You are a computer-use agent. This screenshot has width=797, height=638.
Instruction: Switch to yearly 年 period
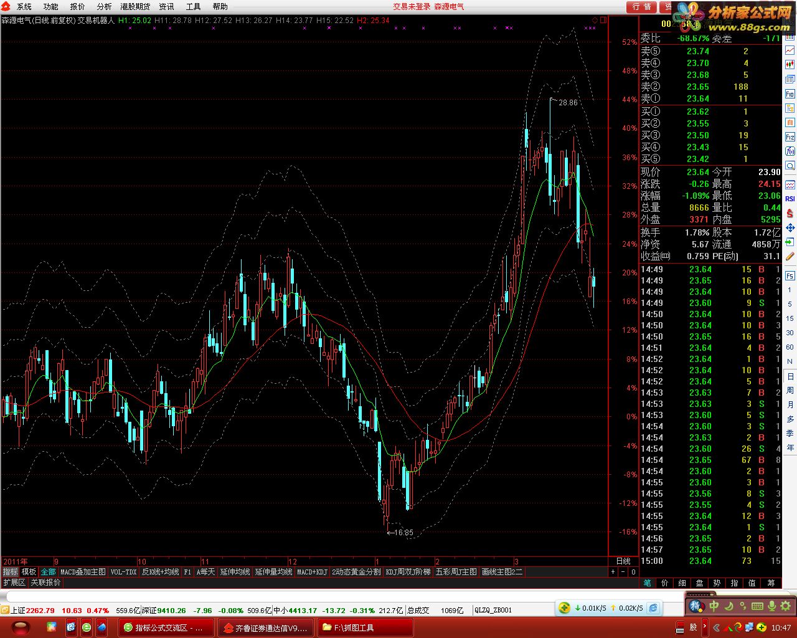[790, 448]
